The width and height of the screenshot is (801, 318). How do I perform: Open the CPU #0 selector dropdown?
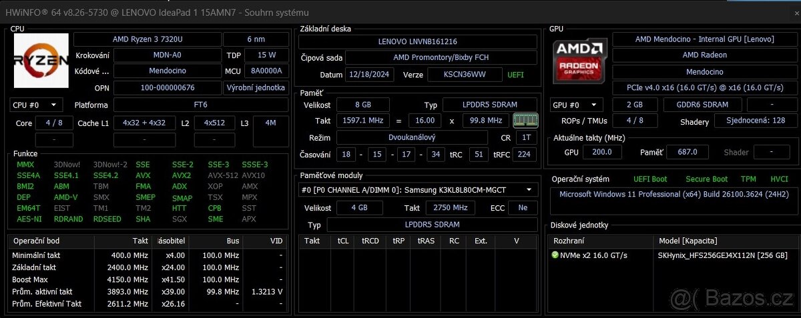coord(36,105)
